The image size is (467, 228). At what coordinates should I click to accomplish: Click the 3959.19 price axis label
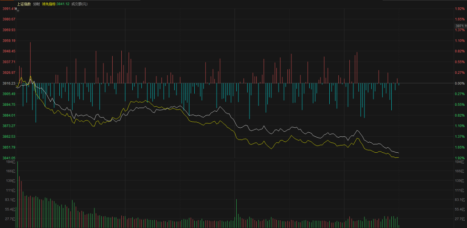coord(9,41)
